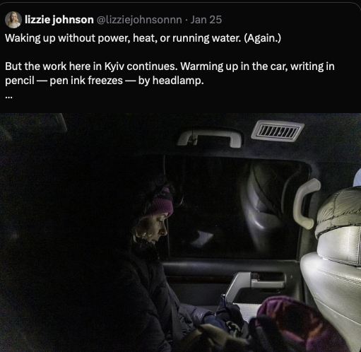Click the 'writing in pencil' tweet paragraph
The width and height of the screenshot is (361, 352).
pyautogui.click(x=170, y=74)
